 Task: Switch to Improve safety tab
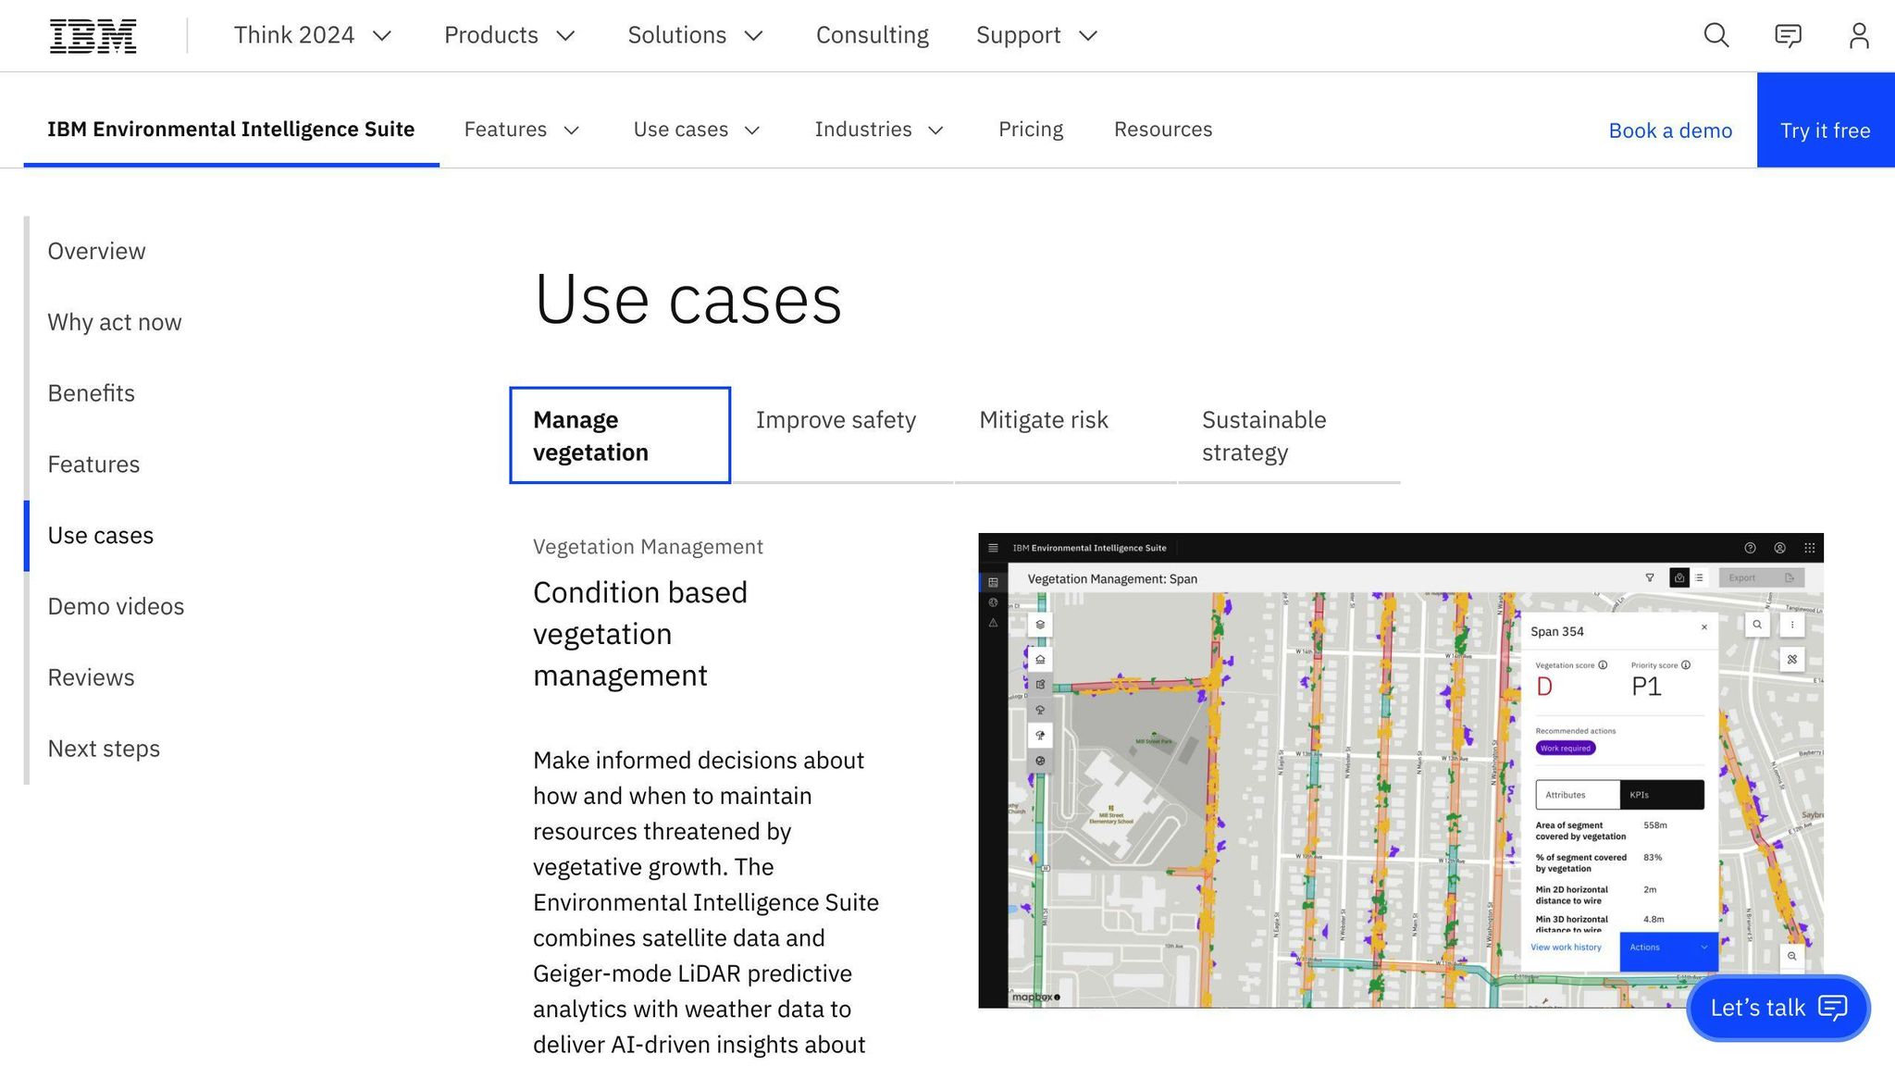pyautogui.click(x=842, y=435)
